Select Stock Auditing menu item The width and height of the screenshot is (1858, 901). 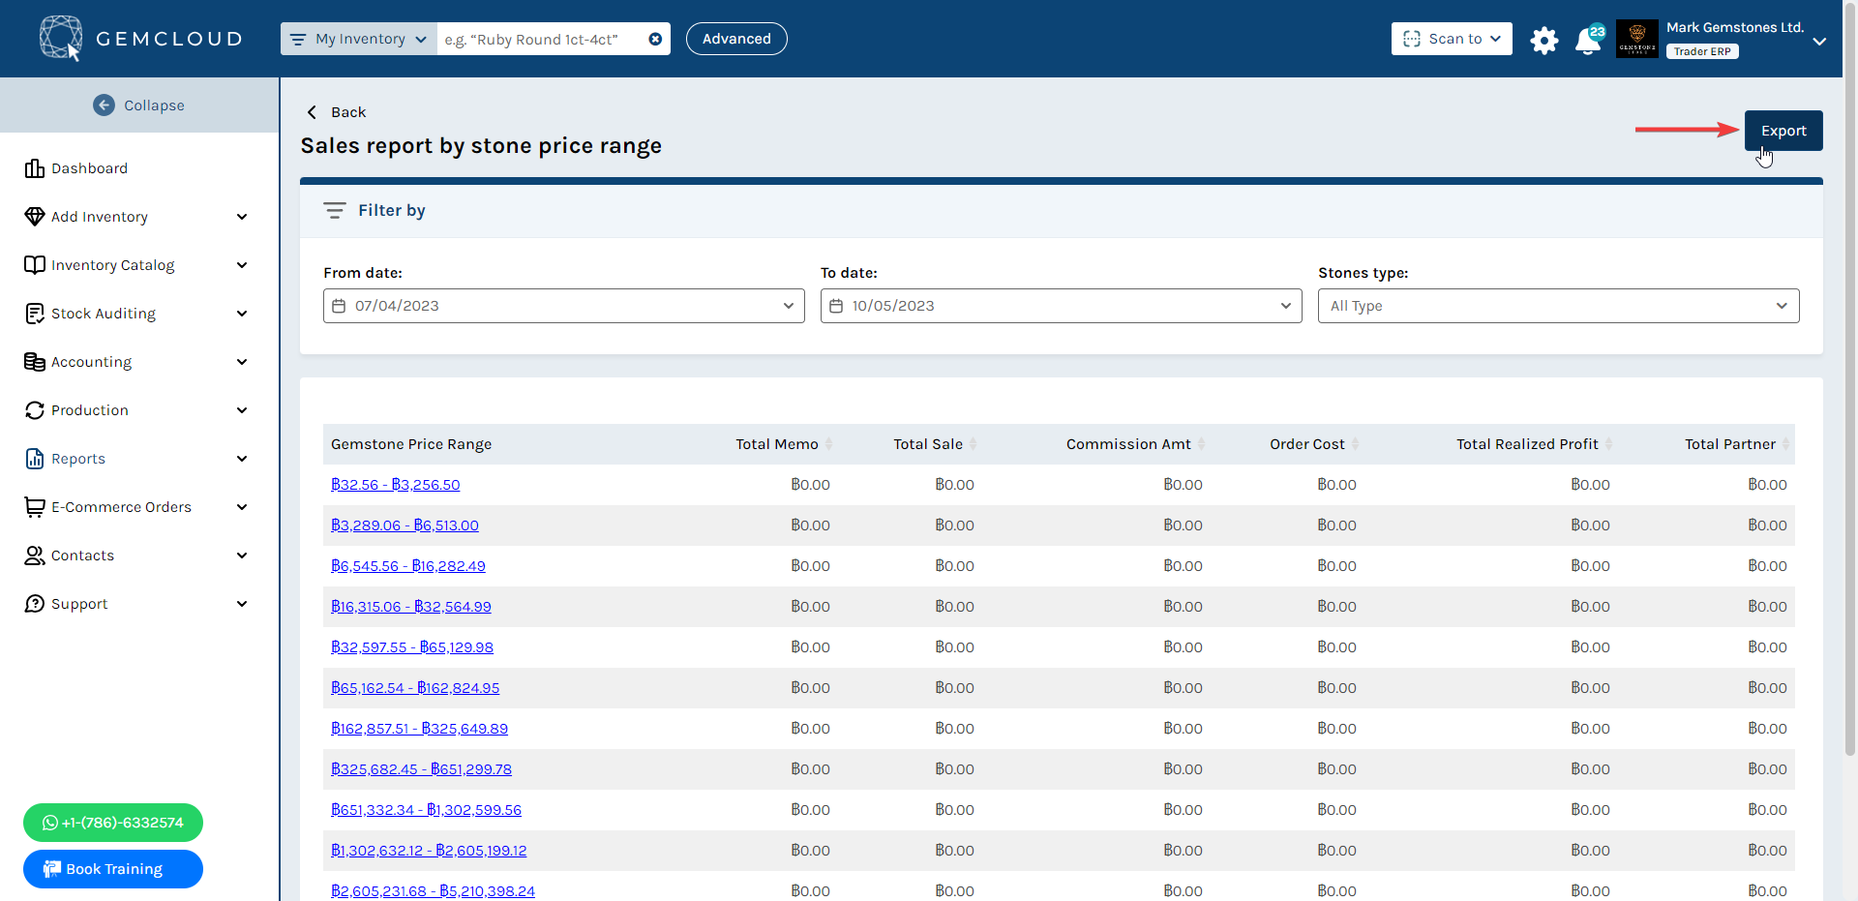click(x=104, y=314)
